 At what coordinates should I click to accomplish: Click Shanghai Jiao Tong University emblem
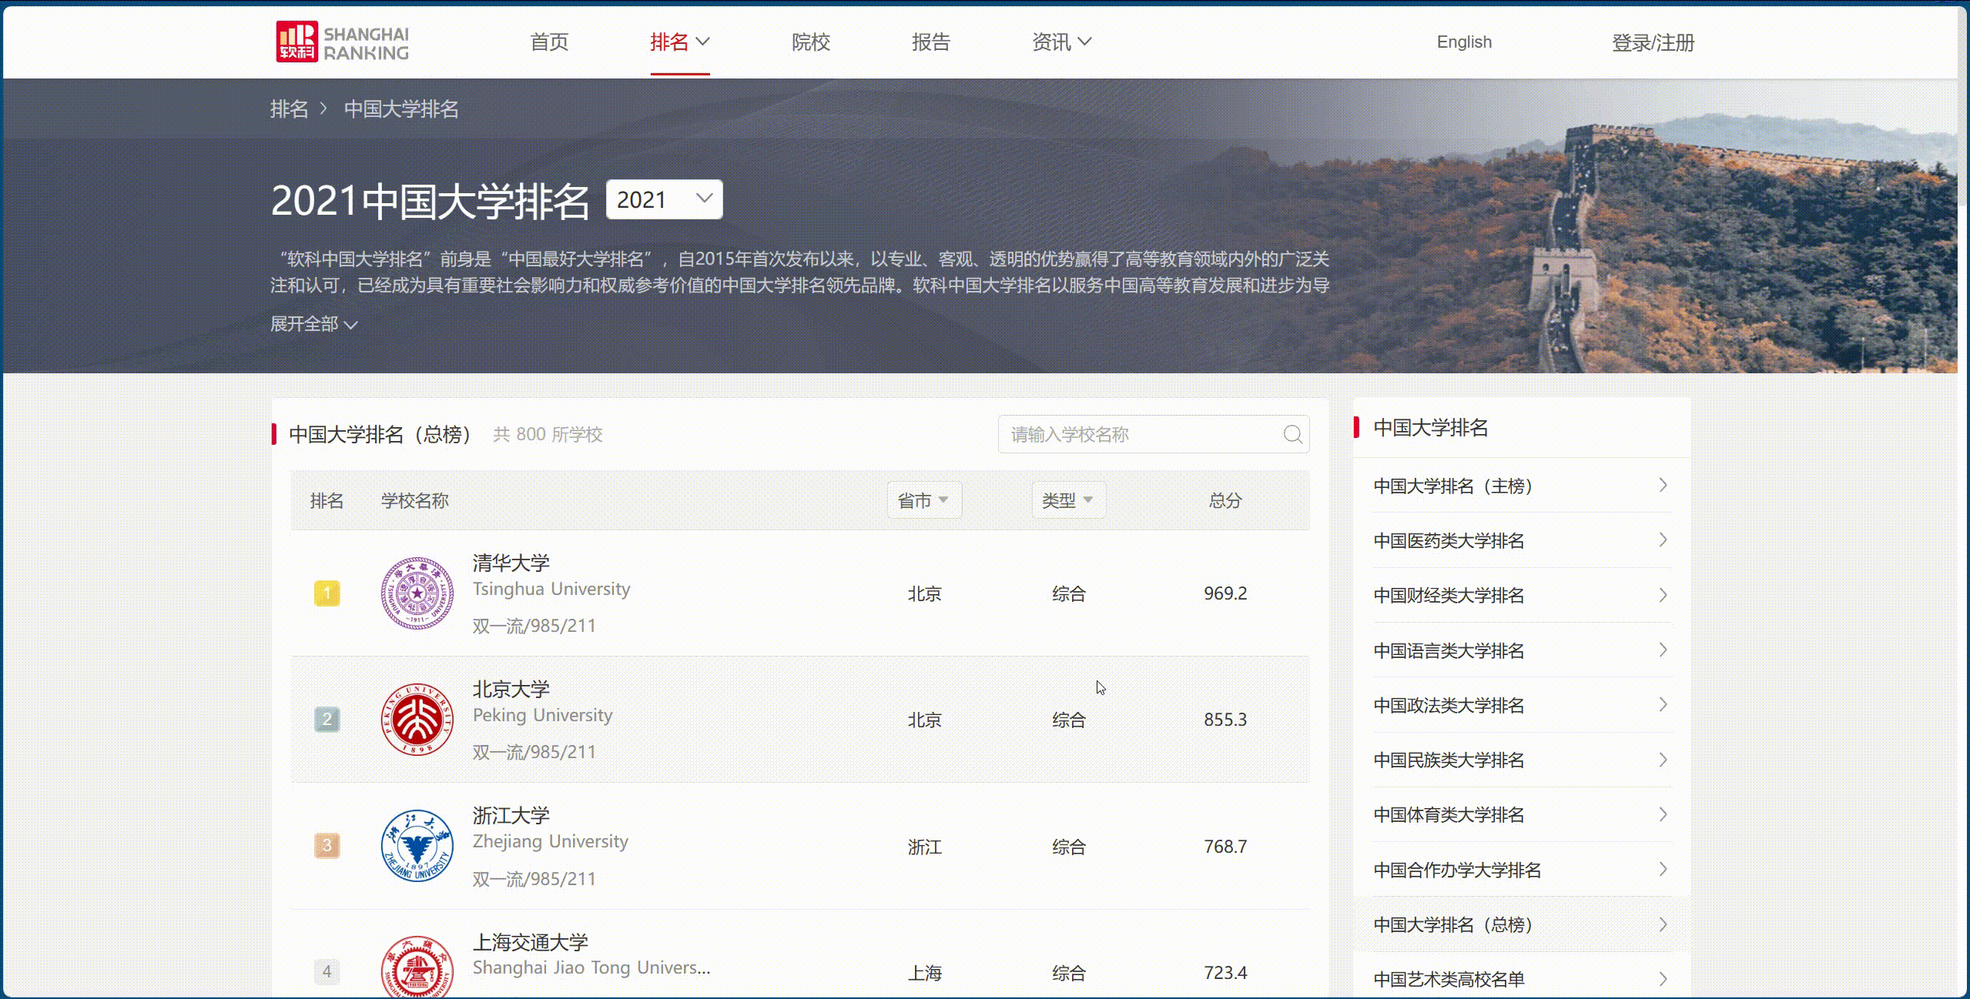click(x=417, y=969)
